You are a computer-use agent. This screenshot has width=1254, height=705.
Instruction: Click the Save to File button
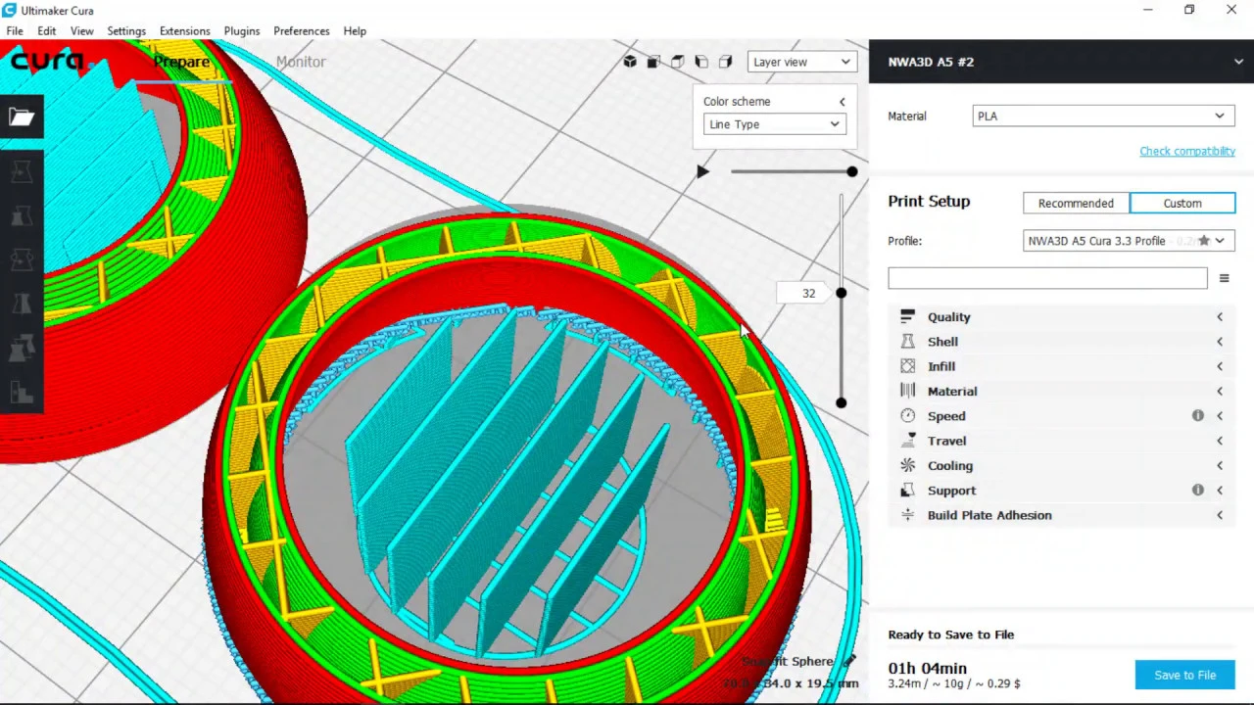1184,675
